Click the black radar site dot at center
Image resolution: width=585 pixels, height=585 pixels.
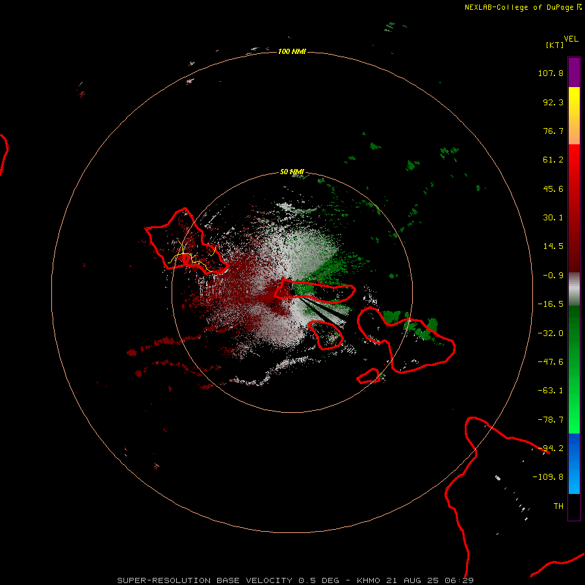tap(292, 292)
